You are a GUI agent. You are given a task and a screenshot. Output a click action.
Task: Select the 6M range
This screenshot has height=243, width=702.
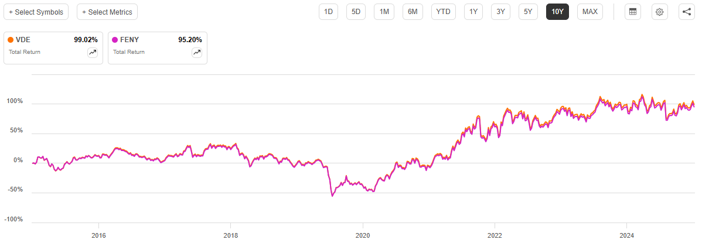[x=413, y=12]
